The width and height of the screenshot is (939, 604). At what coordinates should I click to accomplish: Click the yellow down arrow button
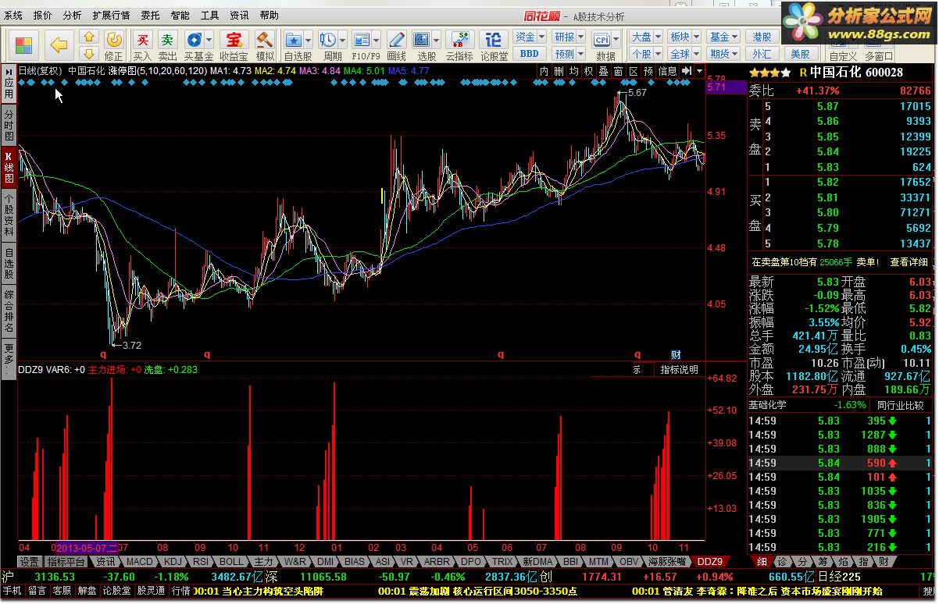89,53
